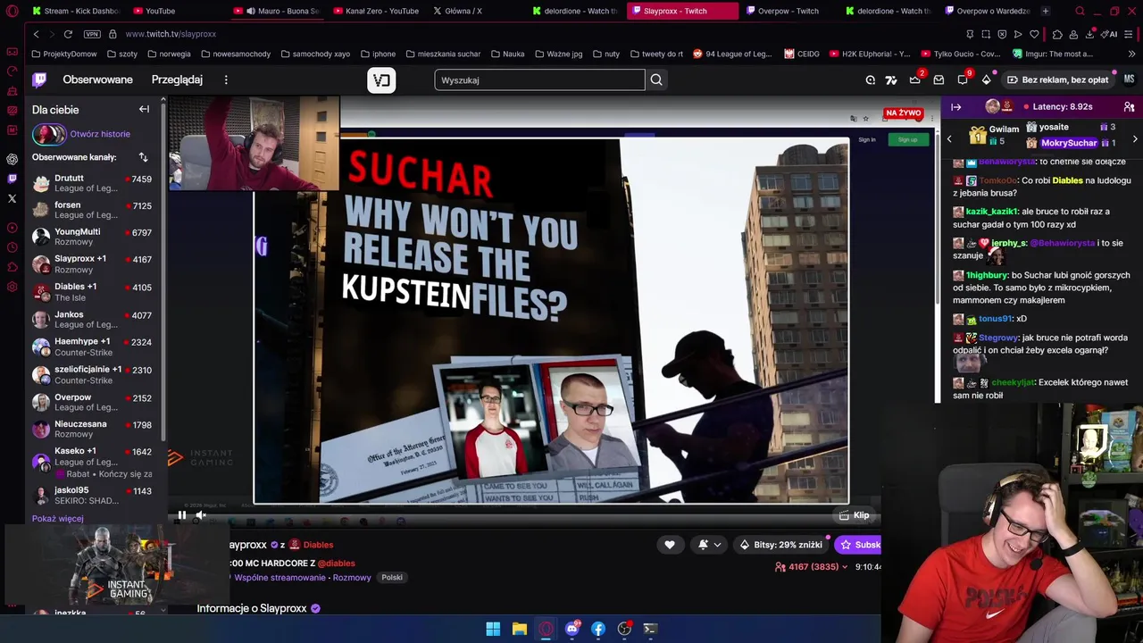This screenshot has width=1143, height=643.
Task: Open the ProjektyDomow bookmark folder
Action: pyautogui.click(x=63, y=54)
